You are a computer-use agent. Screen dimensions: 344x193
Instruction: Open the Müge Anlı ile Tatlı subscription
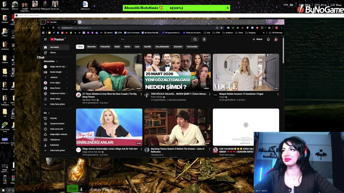point(56,66)
